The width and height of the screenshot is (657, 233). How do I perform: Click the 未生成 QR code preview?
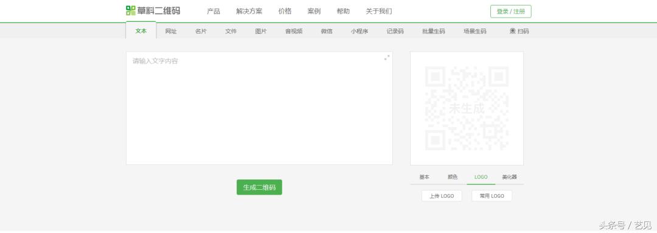467,108
